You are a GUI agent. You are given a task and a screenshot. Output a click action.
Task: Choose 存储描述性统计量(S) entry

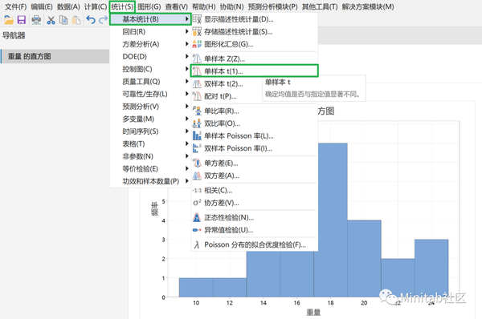tap(255, 32)
